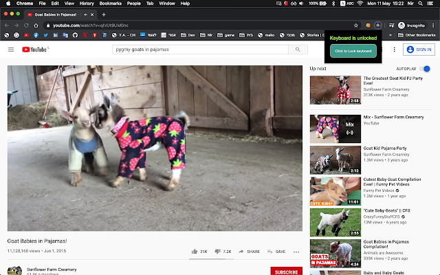This screenshot has height=275, width=440.
Task: Mute the tab via speaker icon
Action: point(85,14)
